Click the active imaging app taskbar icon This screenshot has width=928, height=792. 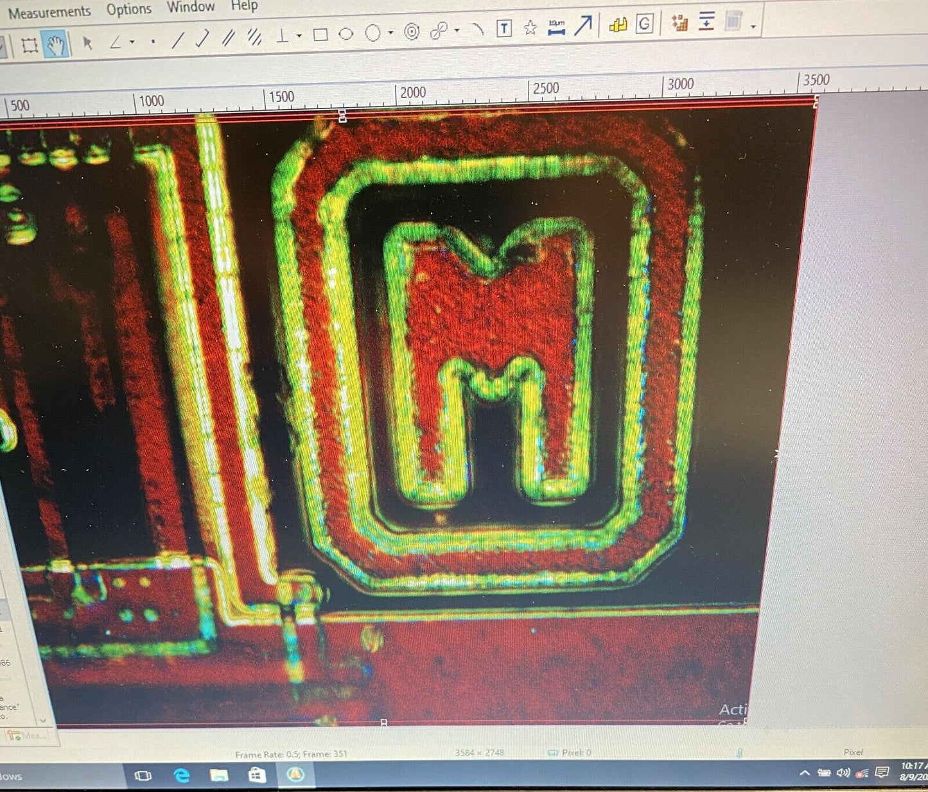(295, 775)
